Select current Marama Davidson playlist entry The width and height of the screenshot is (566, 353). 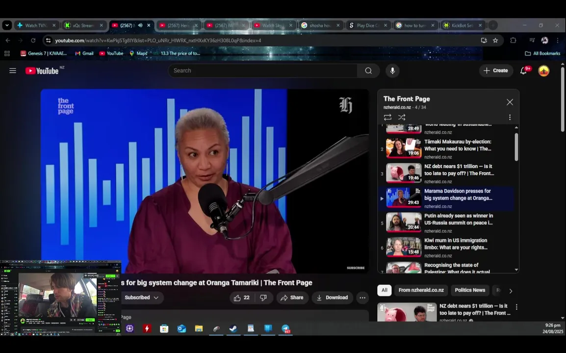447,198
